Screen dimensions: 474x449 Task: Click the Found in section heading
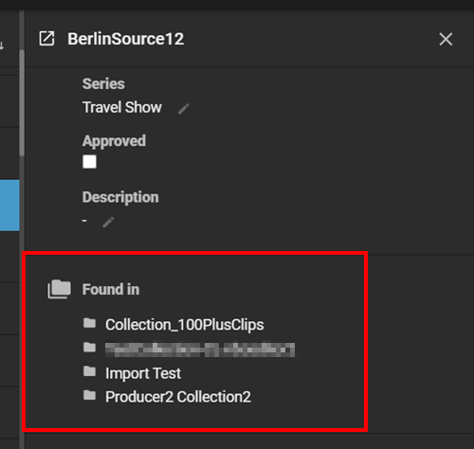pyautogui.click(x=111, y=289)
